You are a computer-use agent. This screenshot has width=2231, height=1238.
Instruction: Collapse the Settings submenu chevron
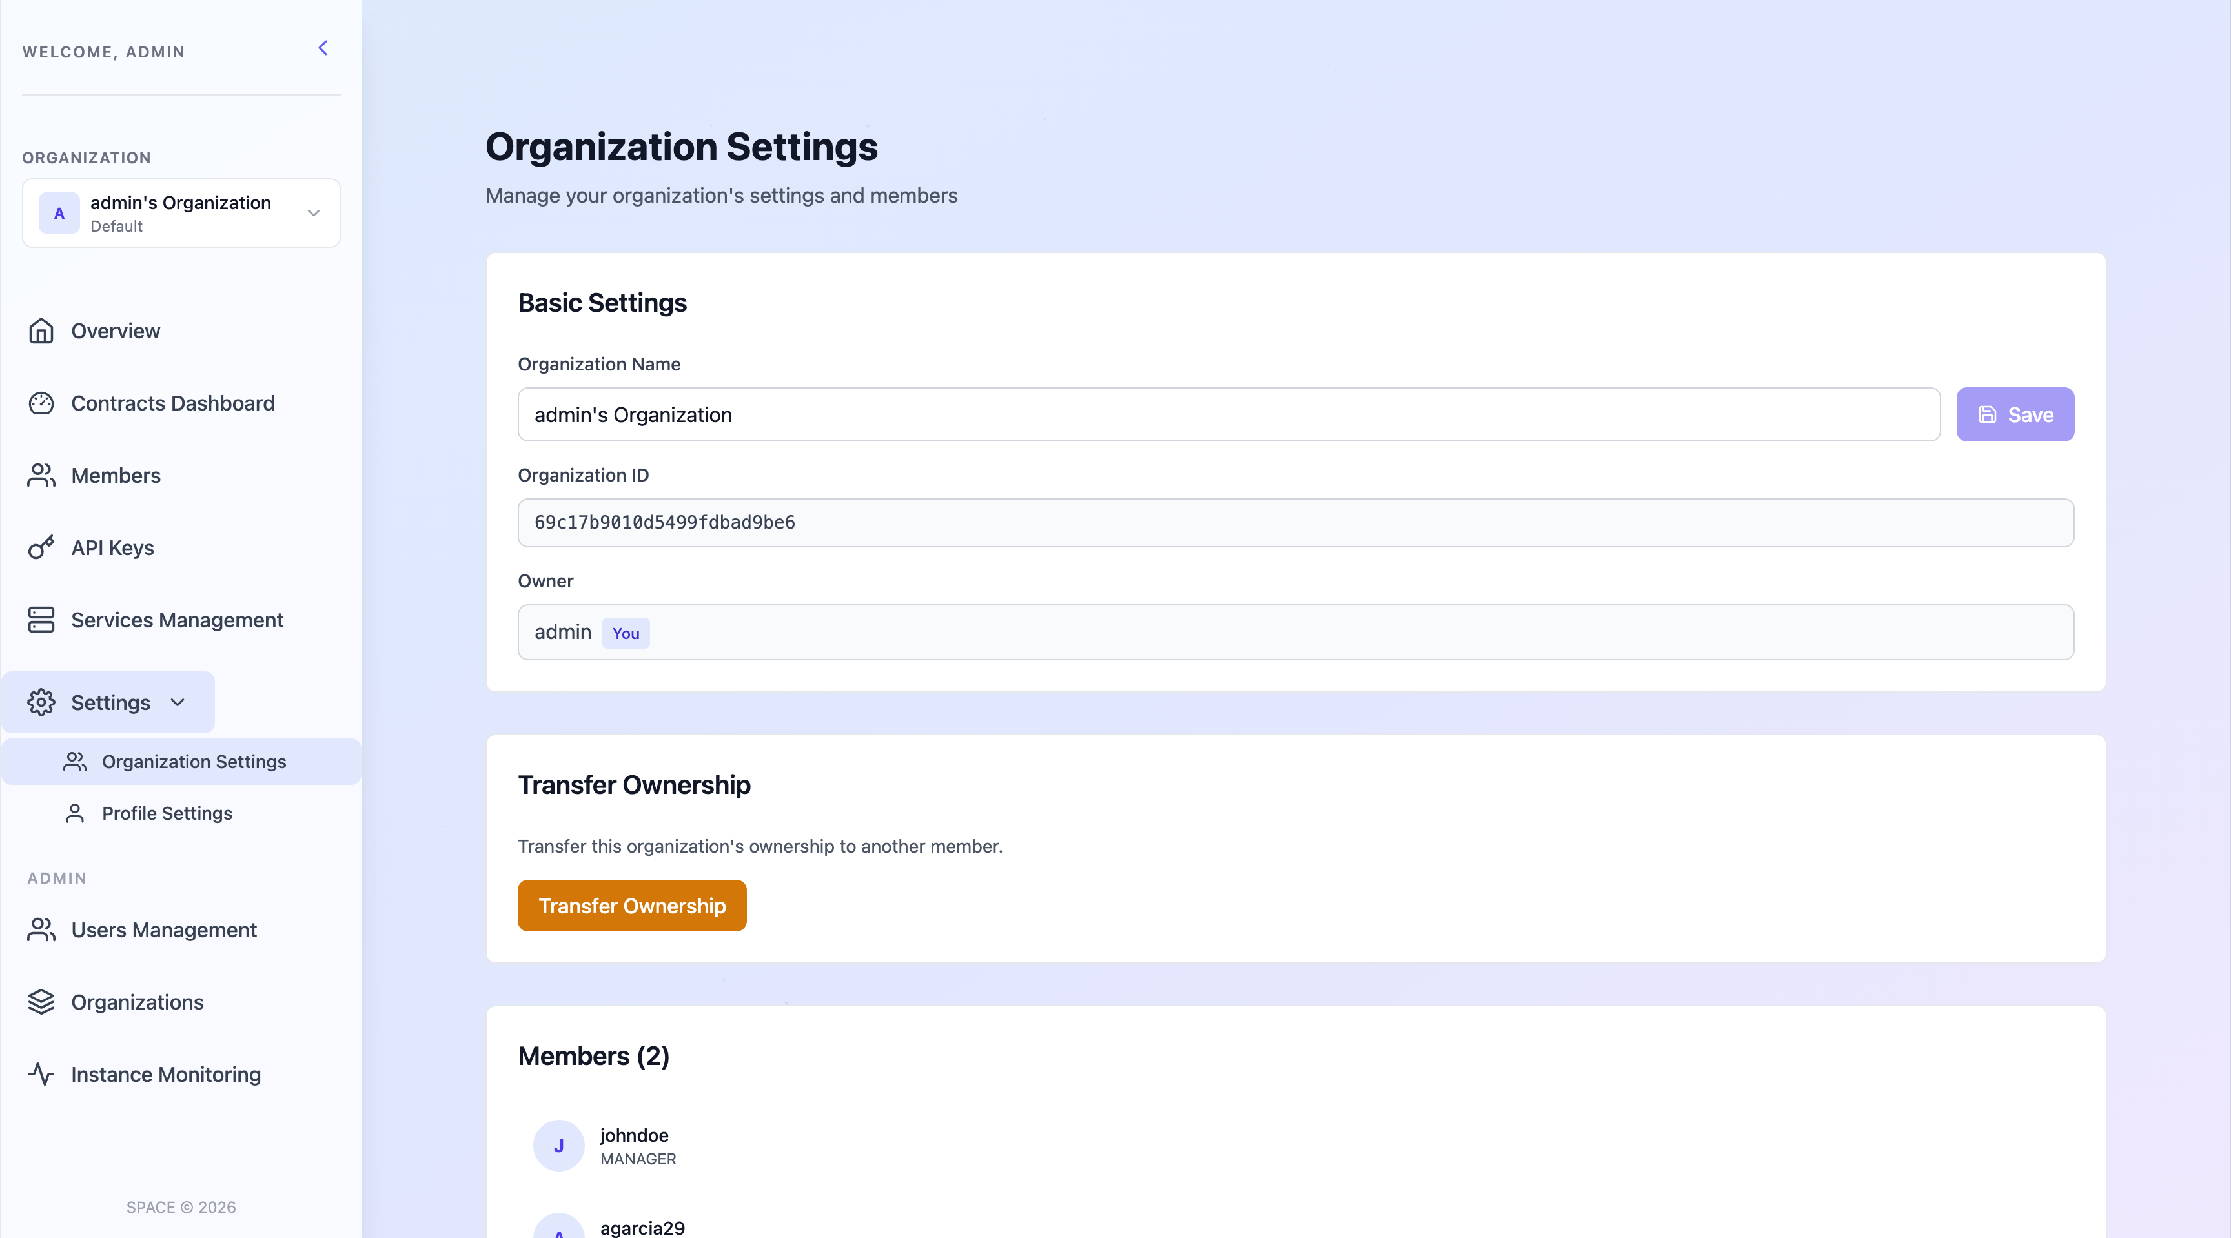[x=178, y=702]
